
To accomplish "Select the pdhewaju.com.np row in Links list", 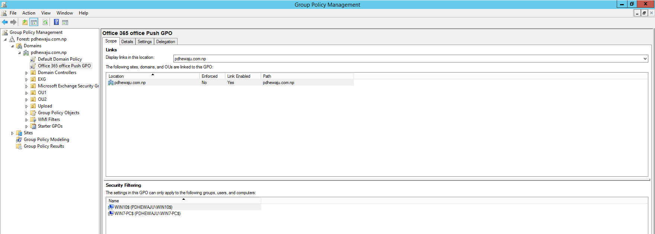I will [x=230, y=83].
